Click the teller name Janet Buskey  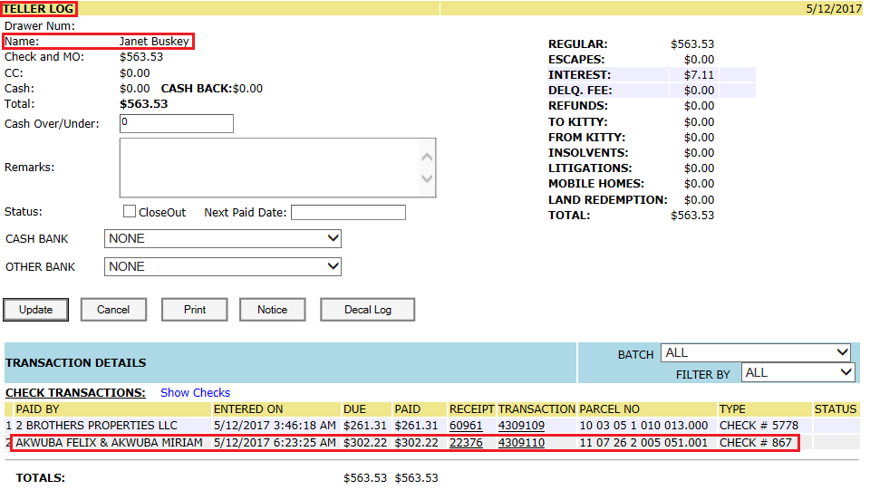tap(154, 42)
